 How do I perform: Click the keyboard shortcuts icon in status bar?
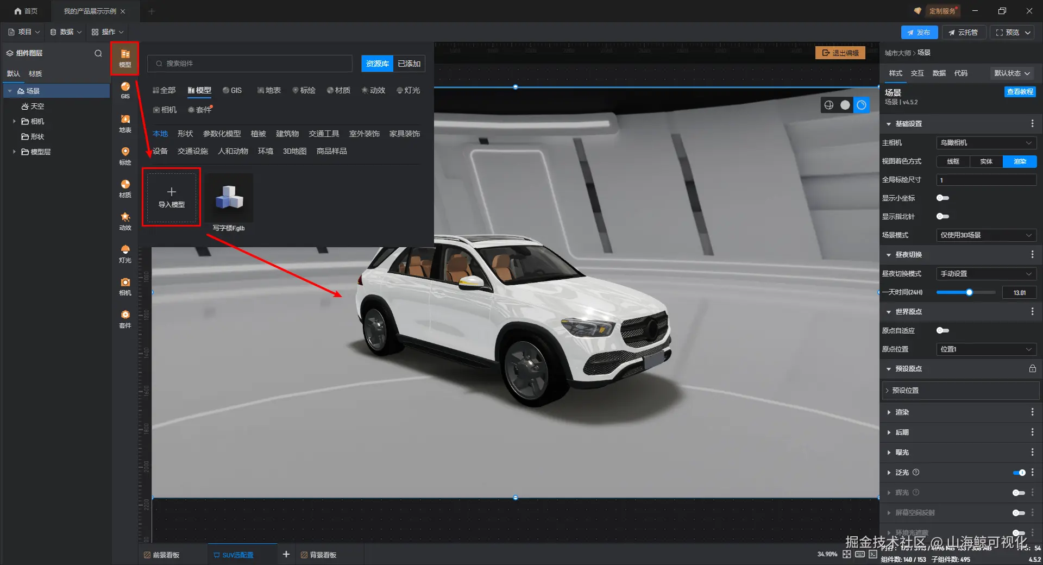860,554
